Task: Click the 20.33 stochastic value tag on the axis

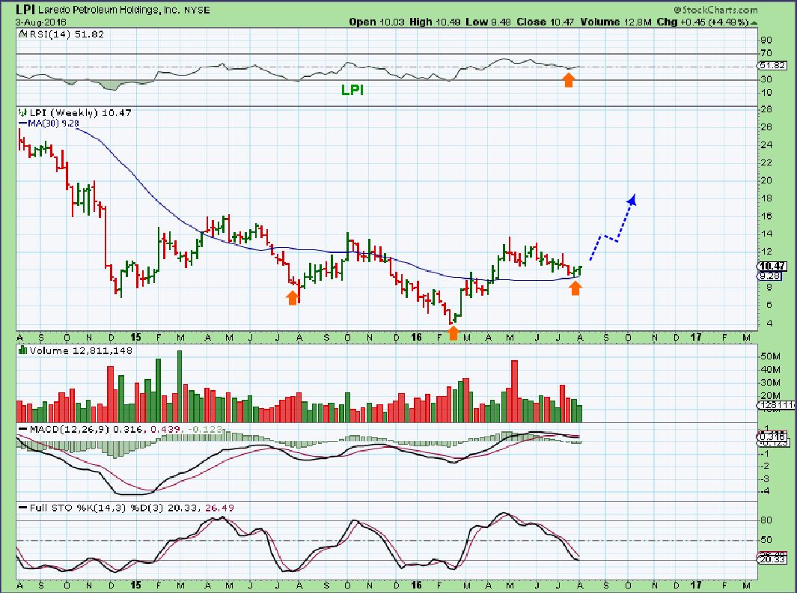Action: click(772, 559)
